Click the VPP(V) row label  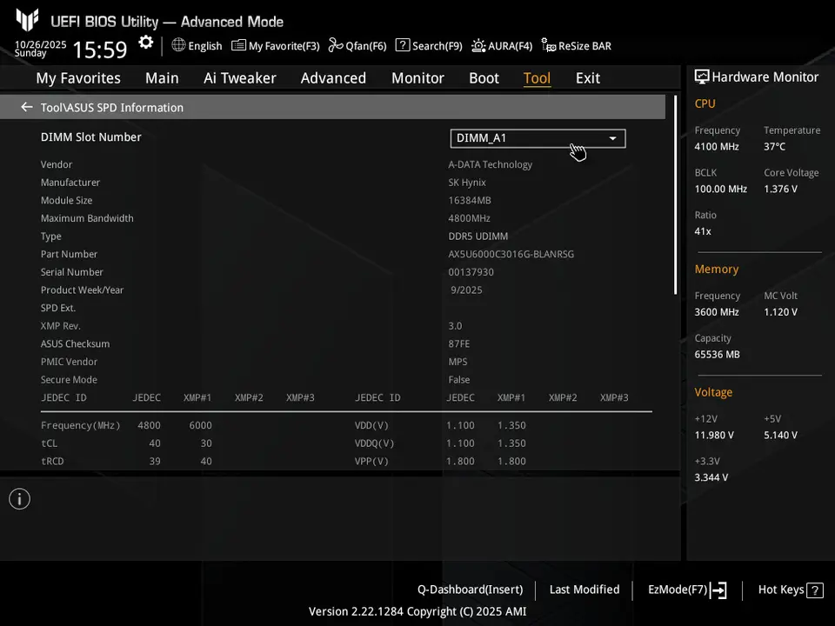coord(371,462)
